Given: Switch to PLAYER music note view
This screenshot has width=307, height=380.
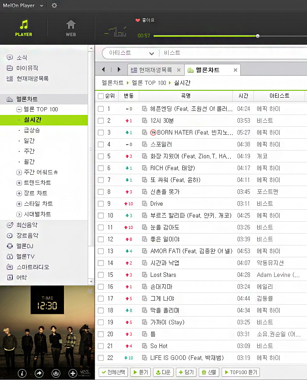Looking at the screenshot, I should pos(24,28).
